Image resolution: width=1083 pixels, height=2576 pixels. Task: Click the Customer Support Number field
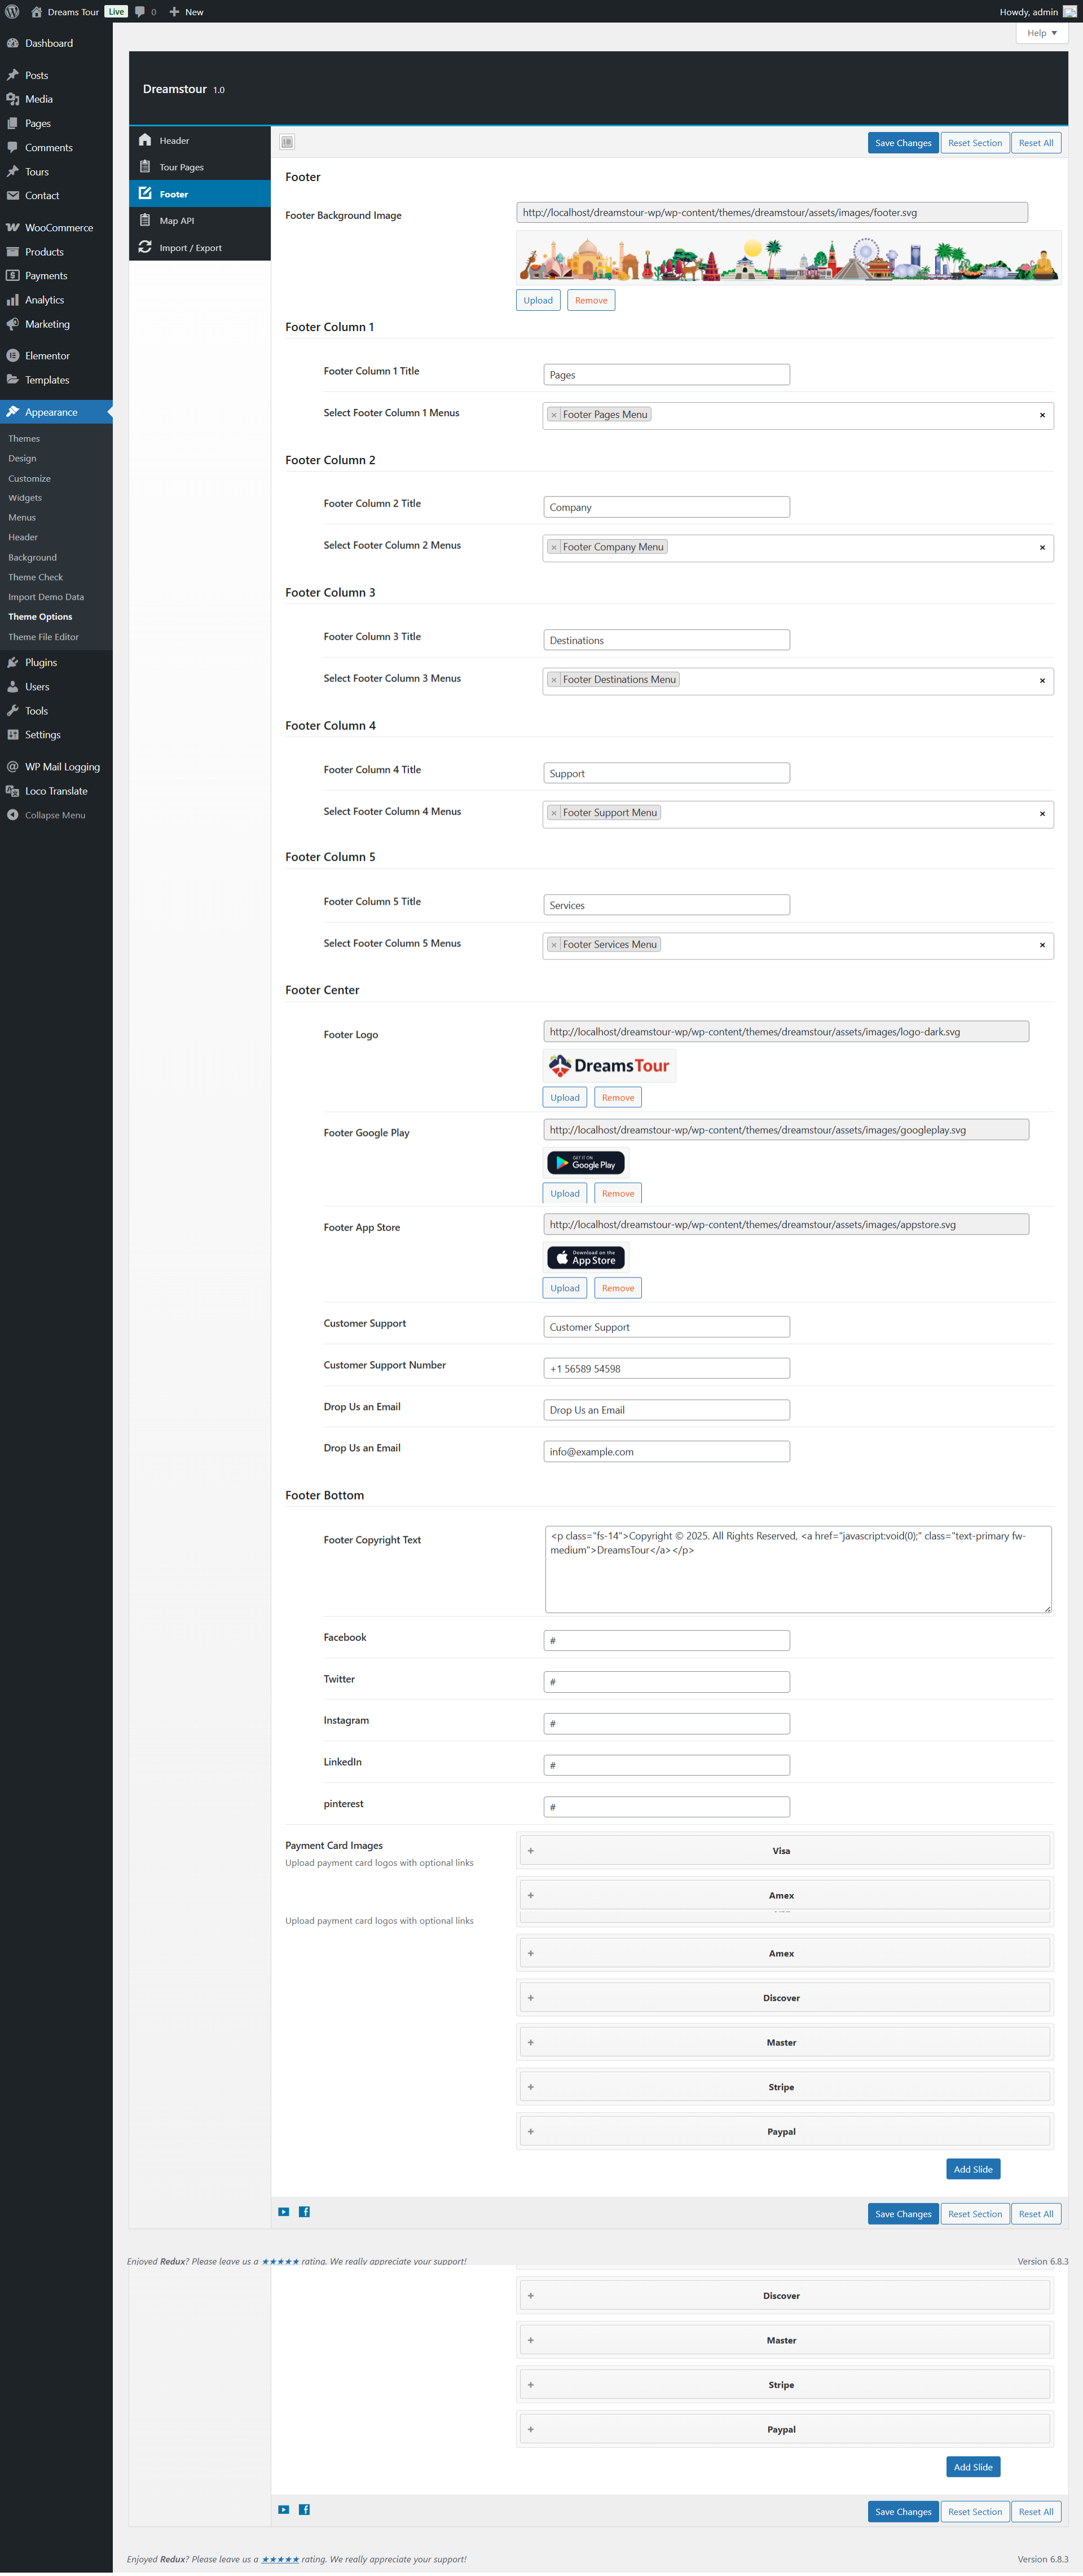coord(666,1369)
